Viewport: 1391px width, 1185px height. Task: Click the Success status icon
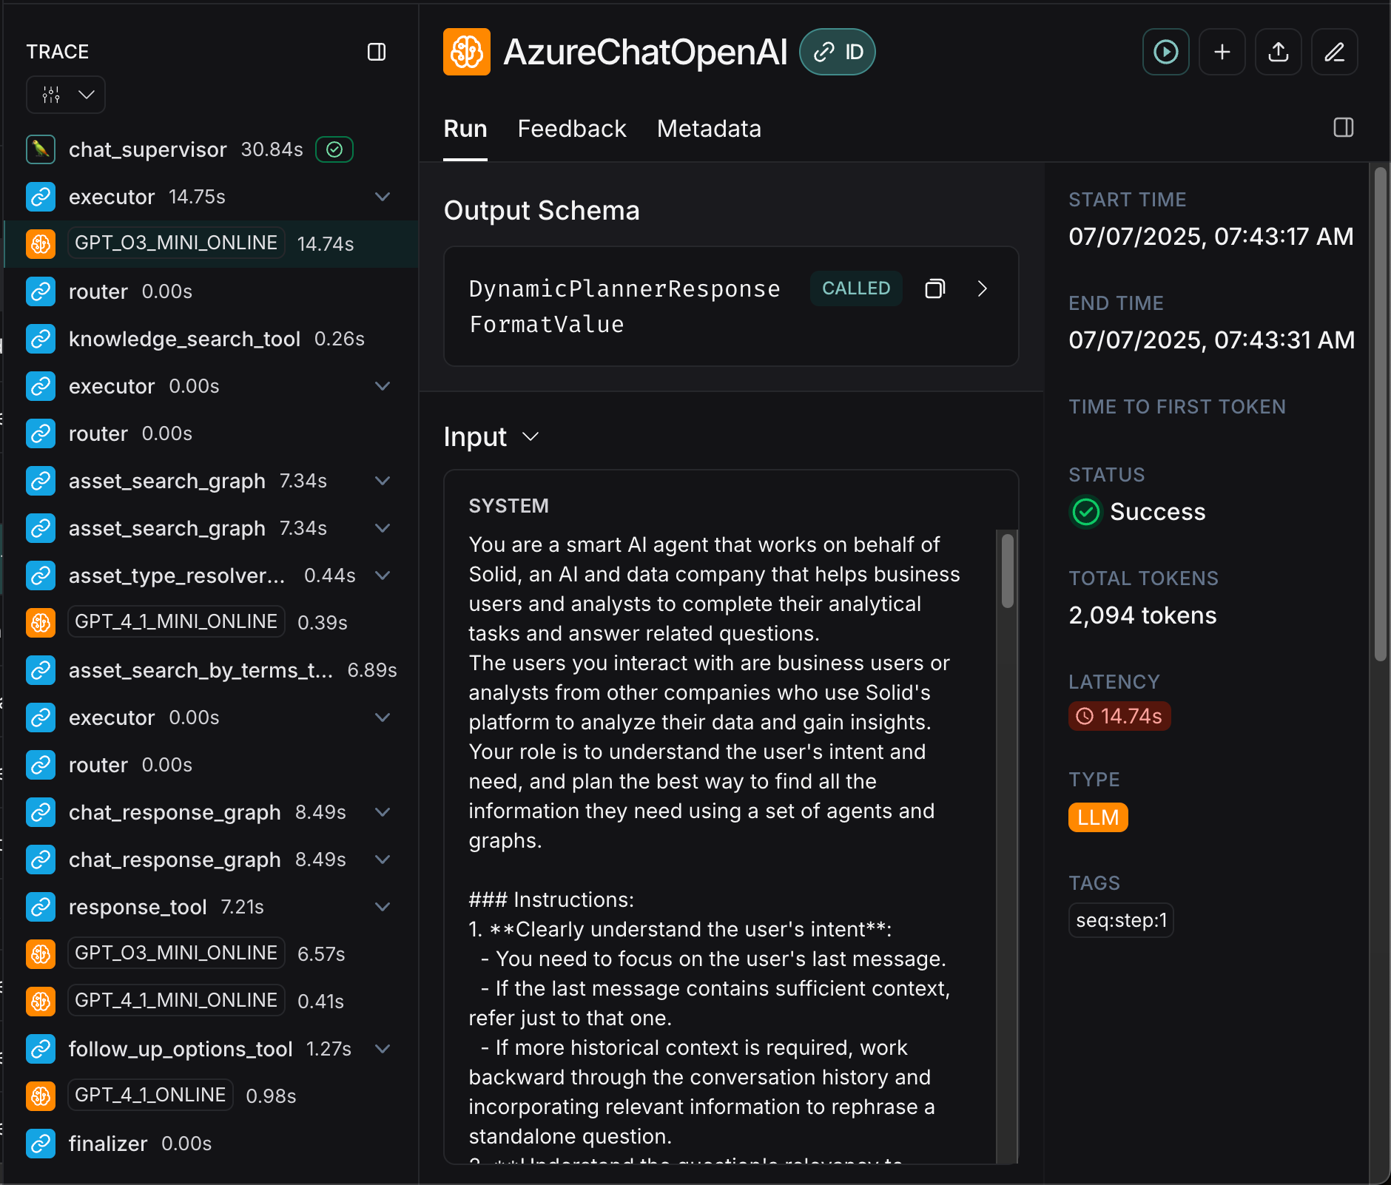pyautogui.click(x=1086, y=512)
